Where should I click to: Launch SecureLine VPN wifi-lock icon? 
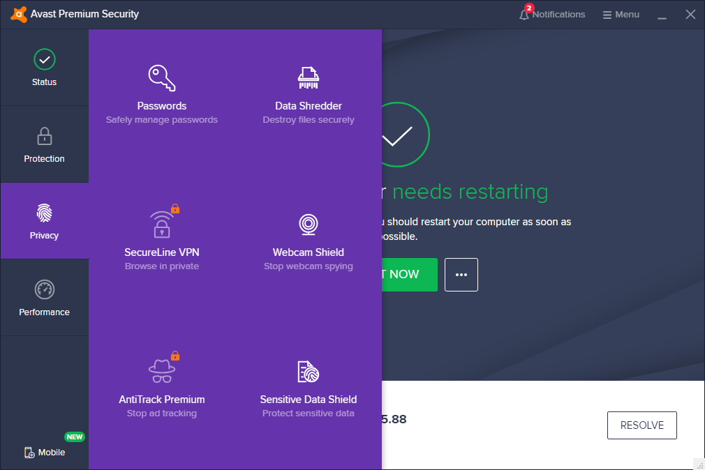tap(161, 224)
